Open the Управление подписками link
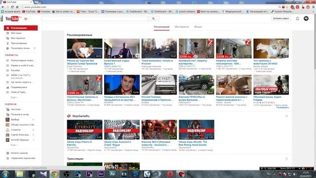This screenshot has height=178, width=316. coord(23,158)
